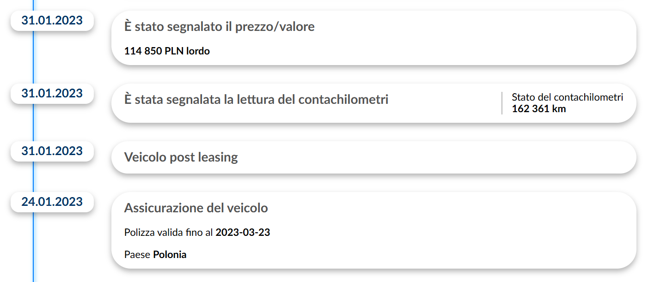The height and width of the screenshot is (282, 648).
Task: Click the date badge beside Veicolo post leasing
Action: click(52, 151)
